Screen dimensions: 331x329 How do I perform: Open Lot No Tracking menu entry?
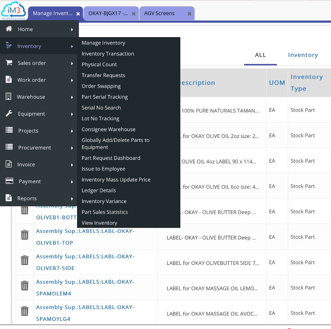[x=100, y=119]
